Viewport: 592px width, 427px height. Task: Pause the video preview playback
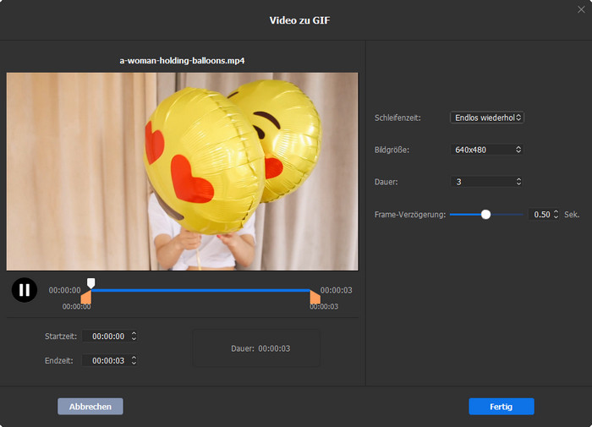(x=25, y=290)
